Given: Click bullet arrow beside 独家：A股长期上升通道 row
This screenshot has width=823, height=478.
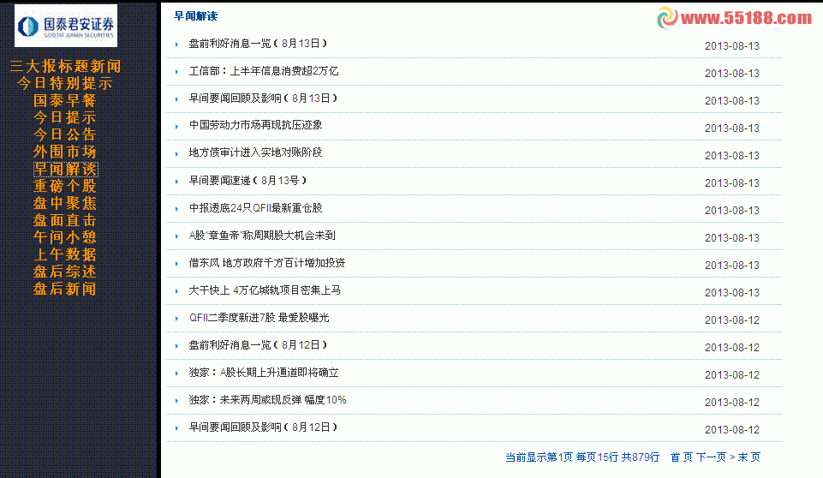Looking at the screenshot, I should coord(177,373).
